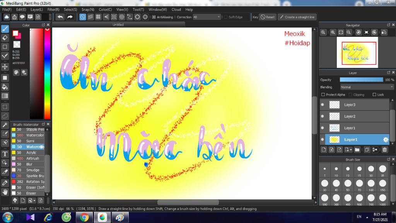Open snap settings gear
The width and height of the screenshot is (396, 223).
point(145,17)
